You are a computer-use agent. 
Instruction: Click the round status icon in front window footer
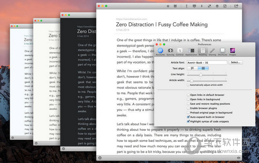pyautogui.click(x=100, y=158)
